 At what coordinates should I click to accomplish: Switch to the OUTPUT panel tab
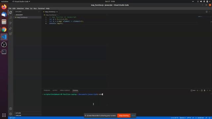point(55,90)
